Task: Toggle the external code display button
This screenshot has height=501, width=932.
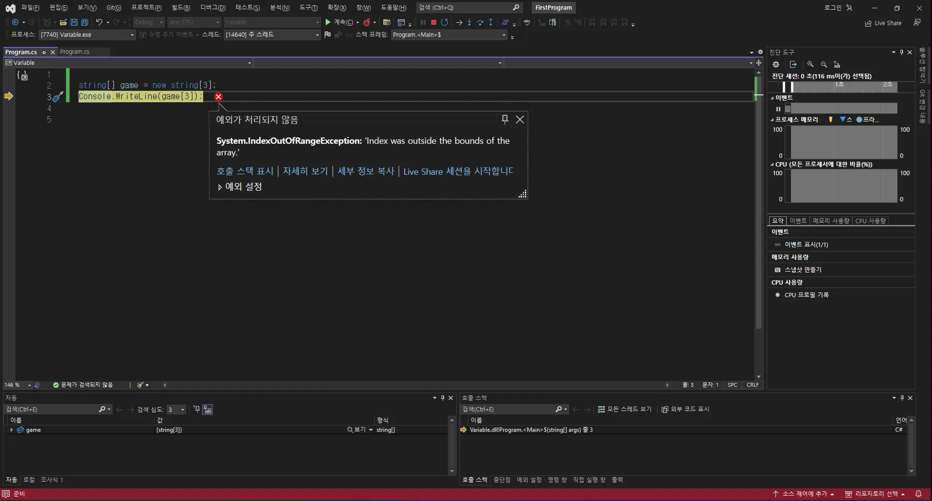Action: pos(685,410)
